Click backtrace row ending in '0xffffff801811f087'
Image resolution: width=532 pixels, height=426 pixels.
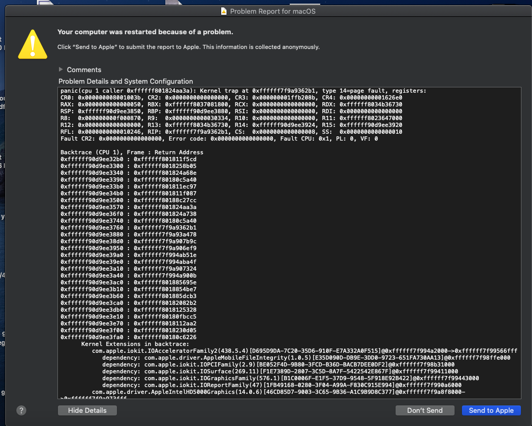point(129,193)
